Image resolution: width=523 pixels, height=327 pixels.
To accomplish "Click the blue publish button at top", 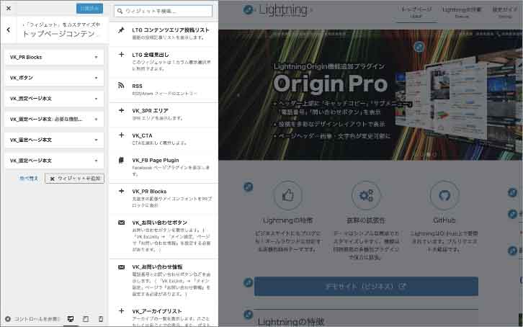I will pyautogui.click(x=89, y=9).
